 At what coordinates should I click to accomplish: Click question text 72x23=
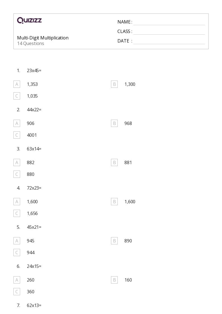click(x=34, y=188)
